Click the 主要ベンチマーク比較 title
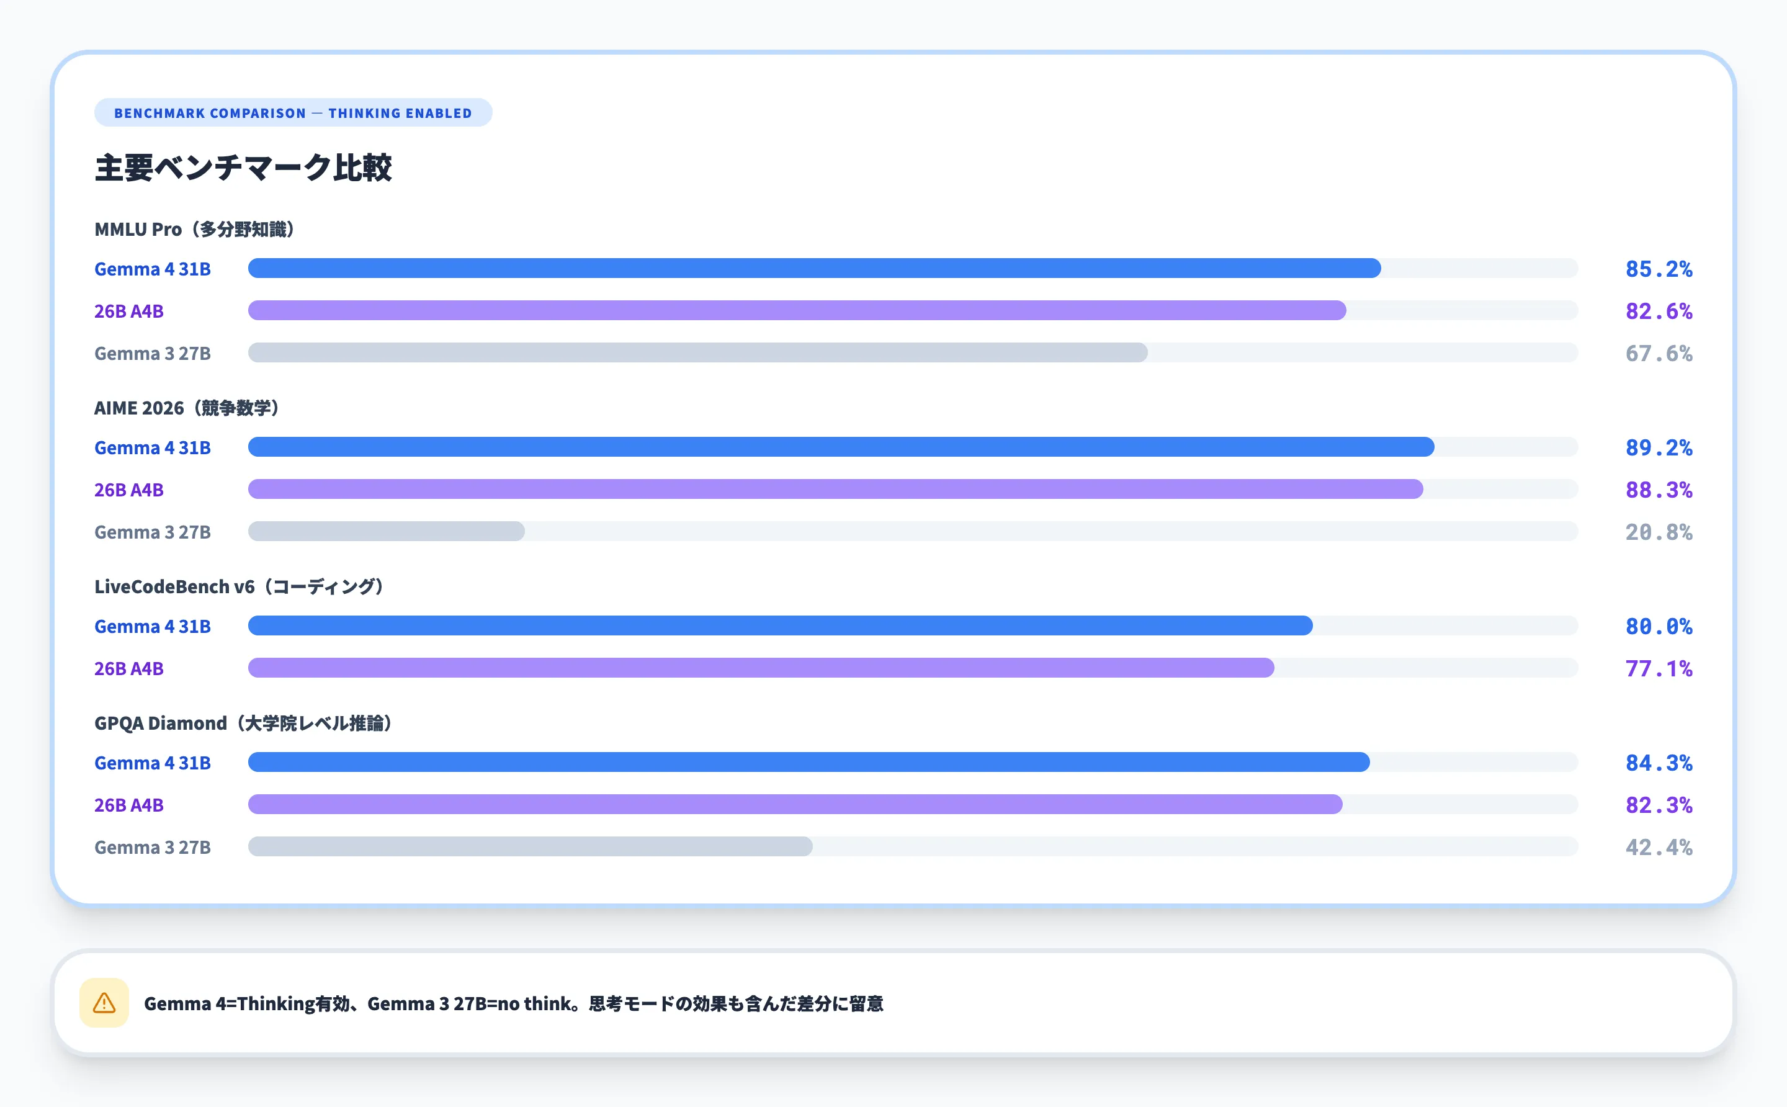The image size is (1787, 1107). coord(244,167)
